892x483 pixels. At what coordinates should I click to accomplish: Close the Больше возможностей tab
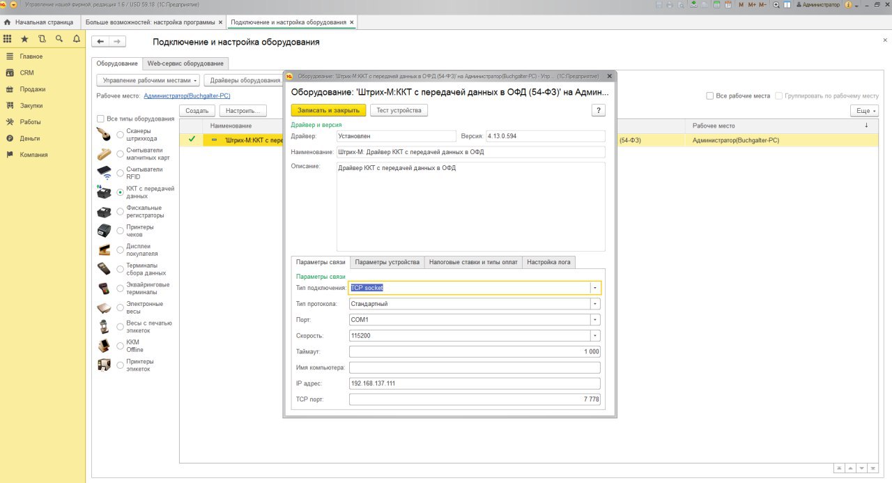tap(220, 22)
